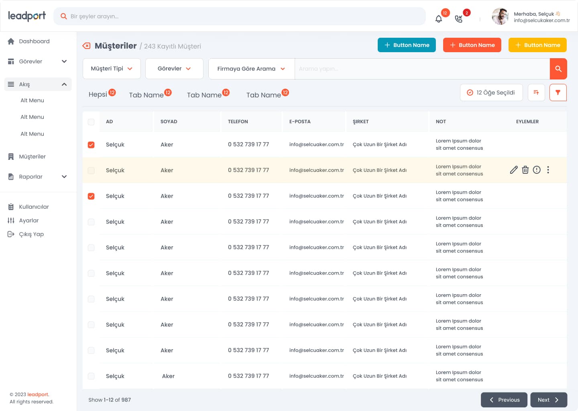Click the orange Button Name button
Screen dimensions: 578x411
tap(472, 45)
